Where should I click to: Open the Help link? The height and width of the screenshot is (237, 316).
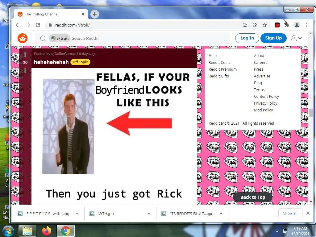pos(212,56)
